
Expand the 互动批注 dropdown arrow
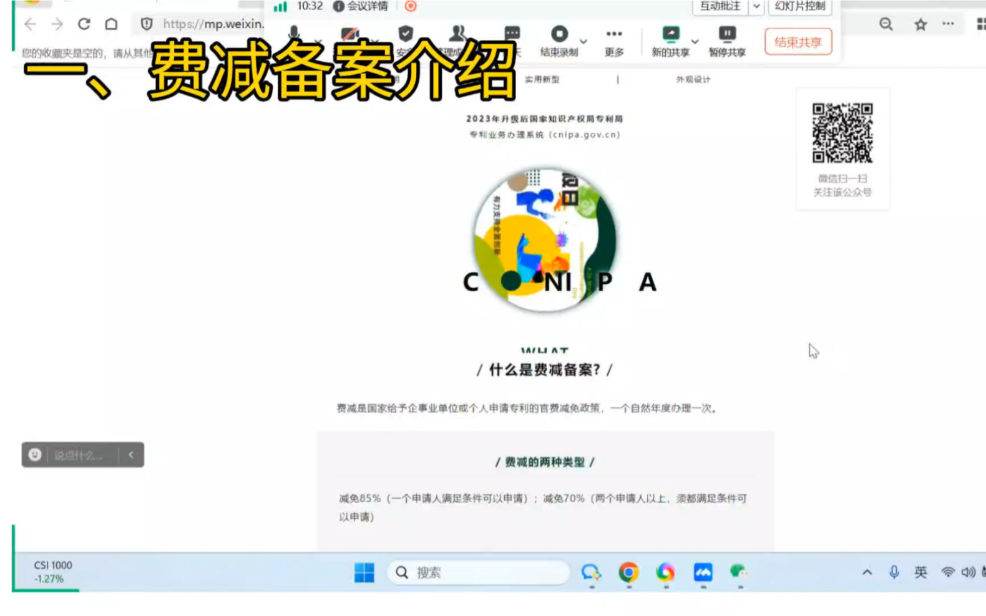[x=756, y=6]
